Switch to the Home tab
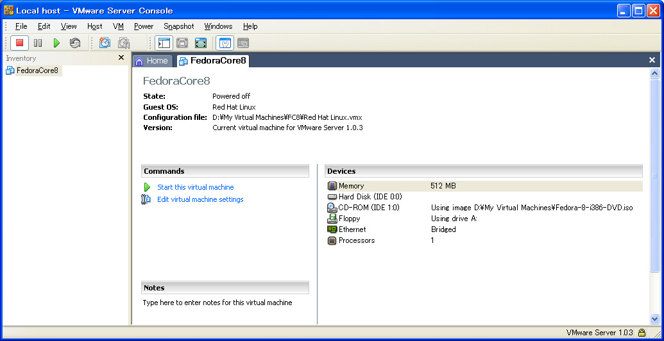The image size is (664, 341). coord(152,61)
